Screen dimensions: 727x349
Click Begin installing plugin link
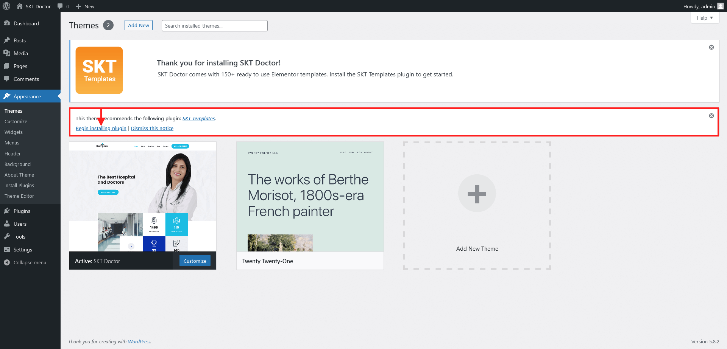tap(101, 128)
